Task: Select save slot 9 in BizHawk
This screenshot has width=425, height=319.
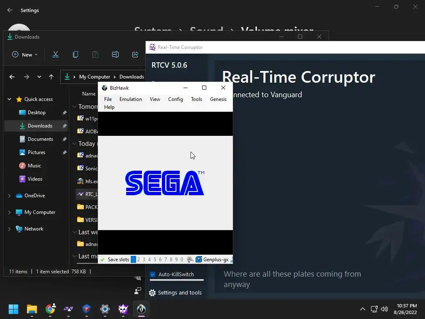Action: [x=176, y=259]
